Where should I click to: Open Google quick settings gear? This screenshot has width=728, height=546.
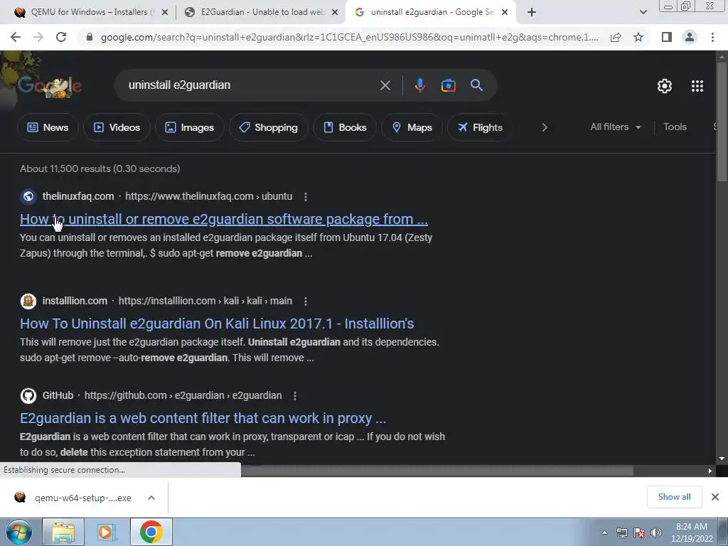[x=665, y=86]
